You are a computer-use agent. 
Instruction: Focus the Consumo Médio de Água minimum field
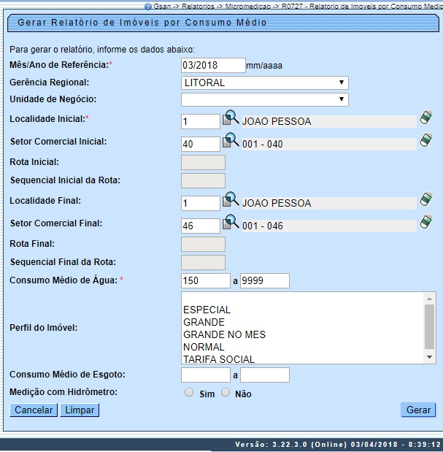205,281
